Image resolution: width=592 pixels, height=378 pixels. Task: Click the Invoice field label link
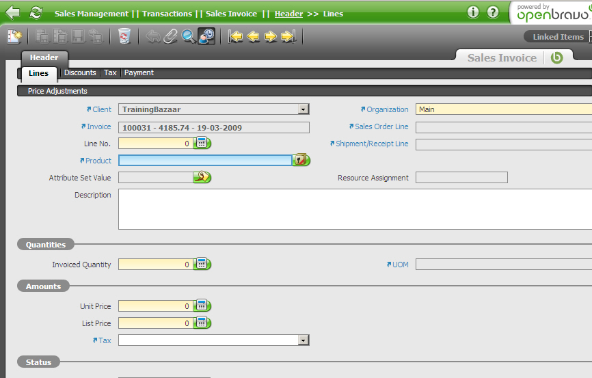pyautogui.click(x=98, y=126)
